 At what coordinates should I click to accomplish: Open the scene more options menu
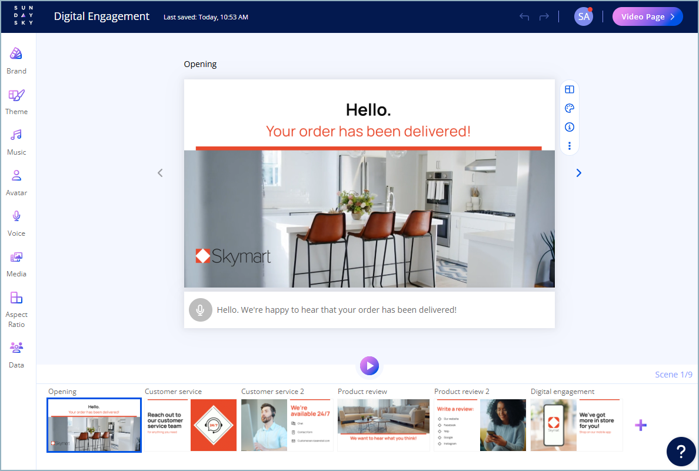point(570,146)
